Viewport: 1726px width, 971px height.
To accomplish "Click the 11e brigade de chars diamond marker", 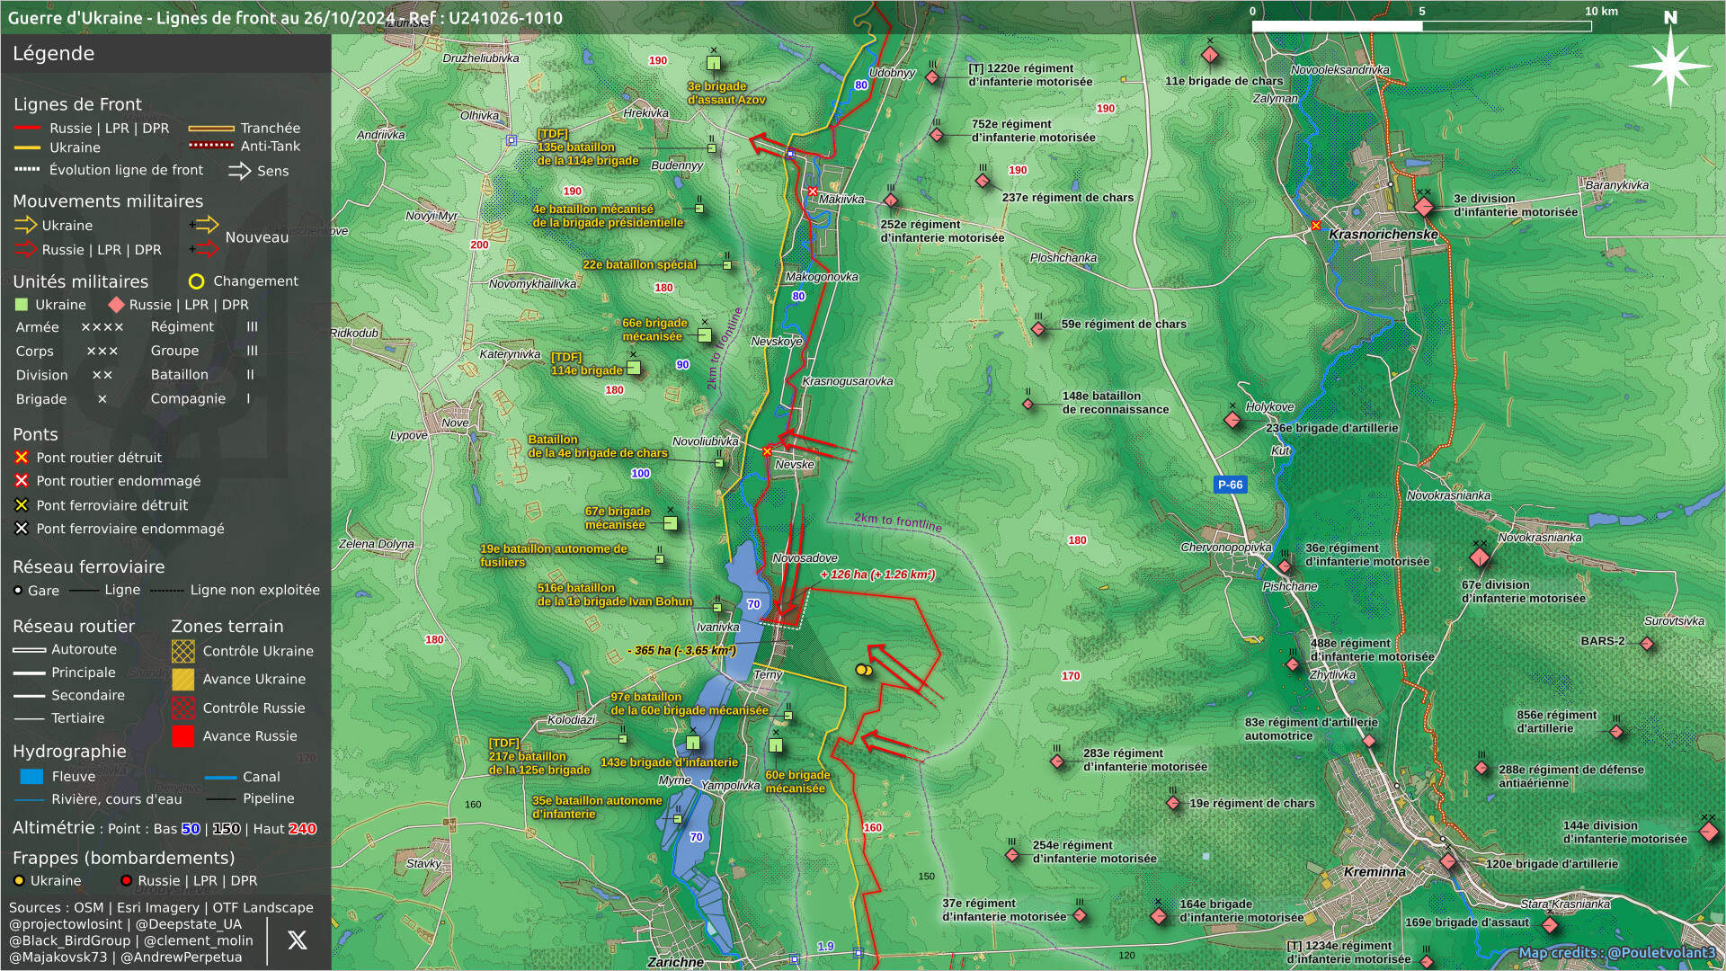I will [x=1210, y=55].
